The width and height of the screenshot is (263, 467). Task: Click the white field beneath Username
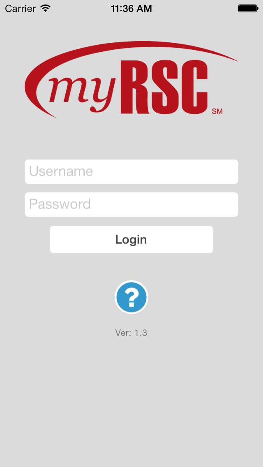[x=131, y=205]
